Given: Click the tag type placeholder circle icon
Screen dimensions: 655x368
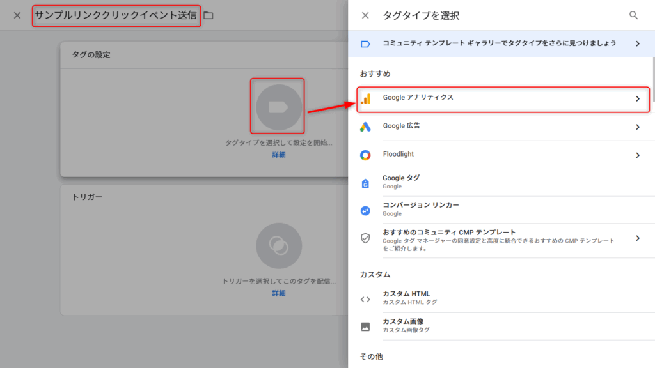Looking at the screenshot, I should [x=279, y=107].
